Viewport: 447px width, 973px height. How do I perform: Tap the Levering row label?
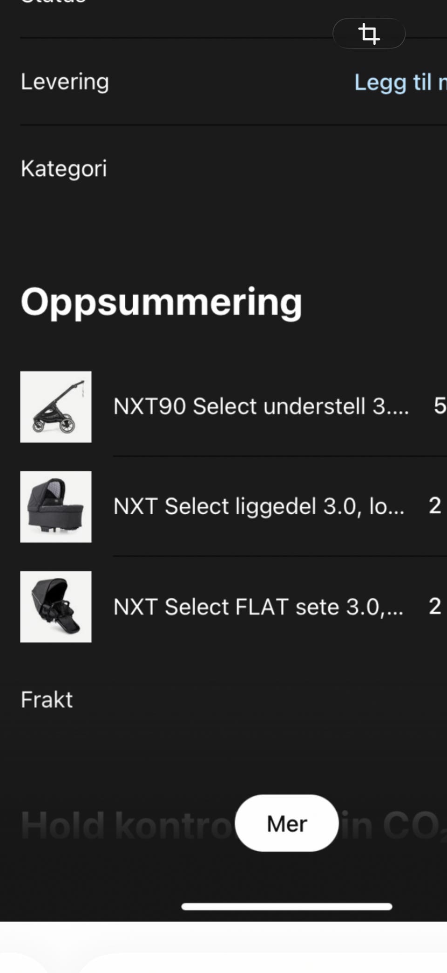[x=65, y=82]
